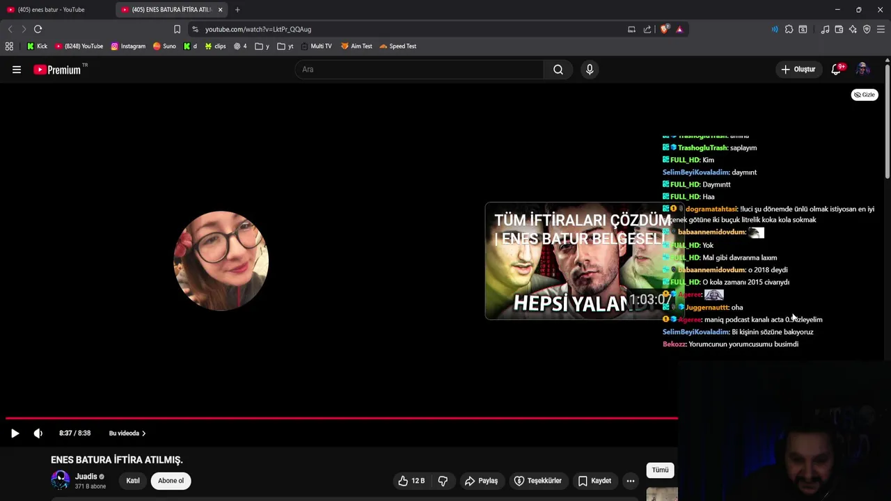Viewport: 891px width, 501px height.
Task: Go back with browser back arrow
Action: click(x=10, y=29)
